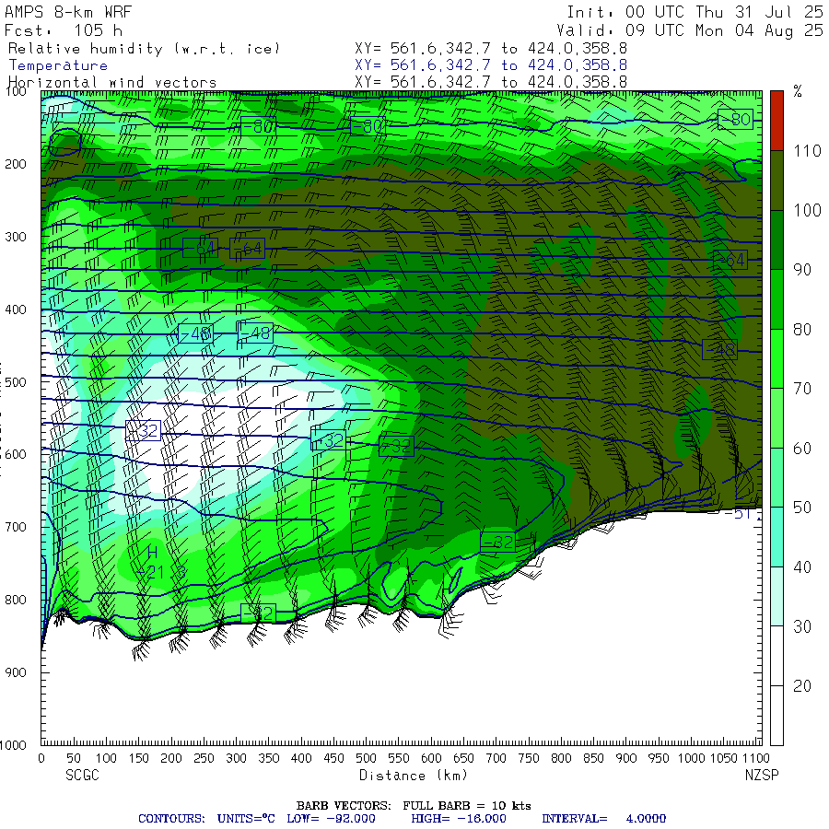Click the '750' tick label on the distance axis

(529, 758)
